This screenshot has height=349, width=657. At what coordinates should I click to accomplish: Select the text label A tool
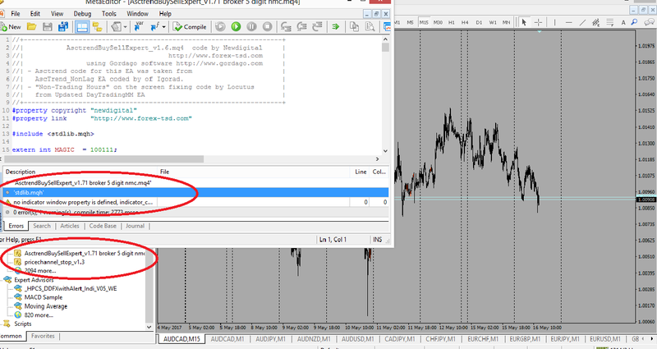click(623, 22)
